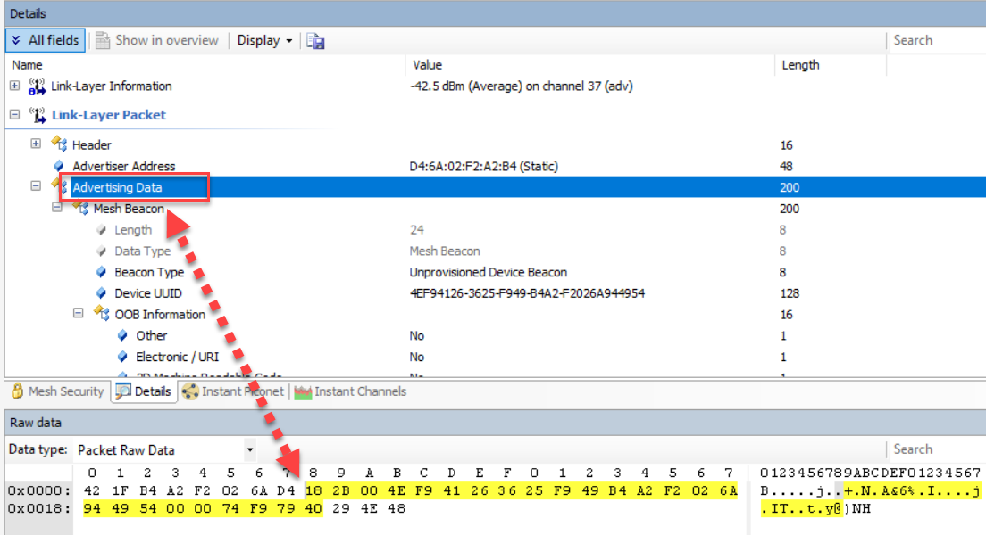
Task: Collapse the OOB Information node
Action: [x=79, y=314]
